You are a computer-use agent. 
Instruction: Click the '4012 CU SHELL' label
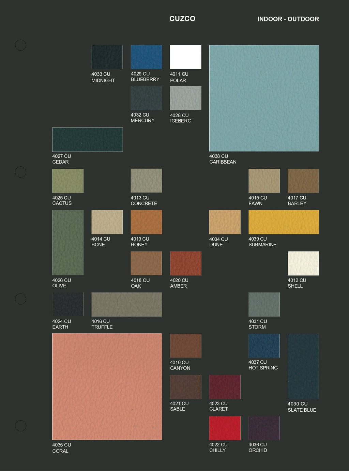[x=297, y=283]
